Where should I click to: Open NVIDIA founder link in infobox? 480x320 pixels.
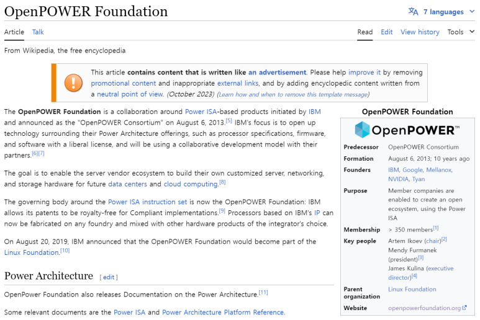click(x=398, y=179)
